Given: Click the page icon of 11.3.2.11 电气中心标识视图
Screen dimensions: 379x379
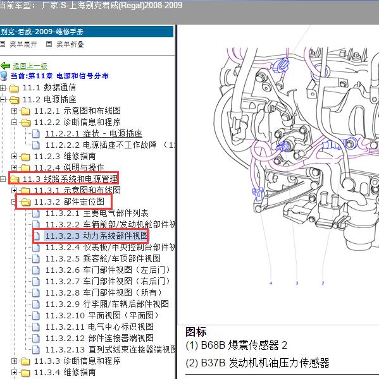Looking at the screenshot, I should (x=36, y=327).
